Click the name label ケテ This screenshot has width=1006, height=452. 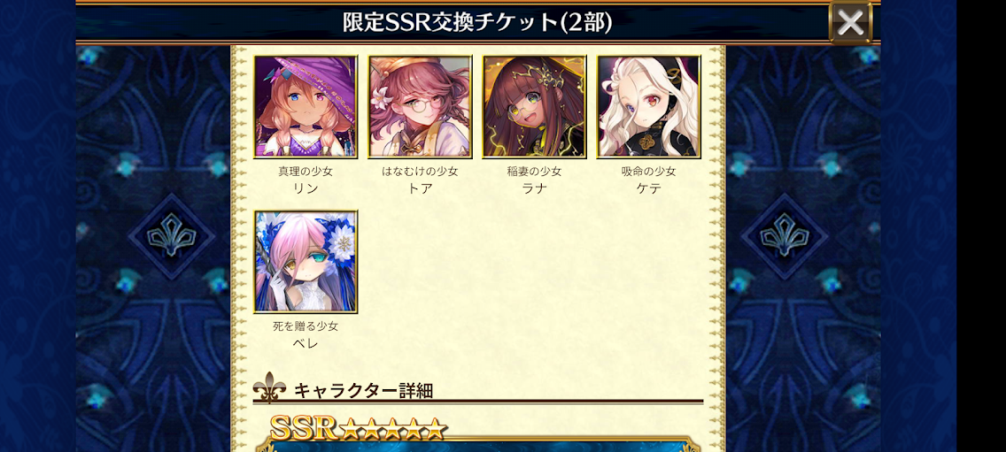click(648, 188)
